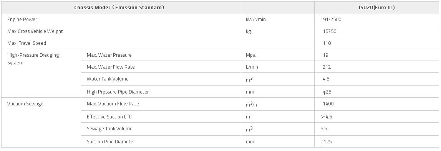Click the Sewage Tank Volume cell
Screen dimensions: 441x151
point(160,129)
